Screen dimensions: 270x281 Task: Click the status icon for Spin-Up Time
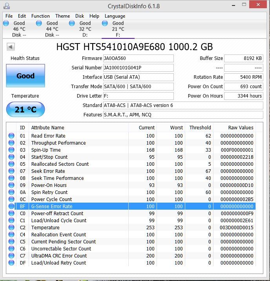point(11,150)
